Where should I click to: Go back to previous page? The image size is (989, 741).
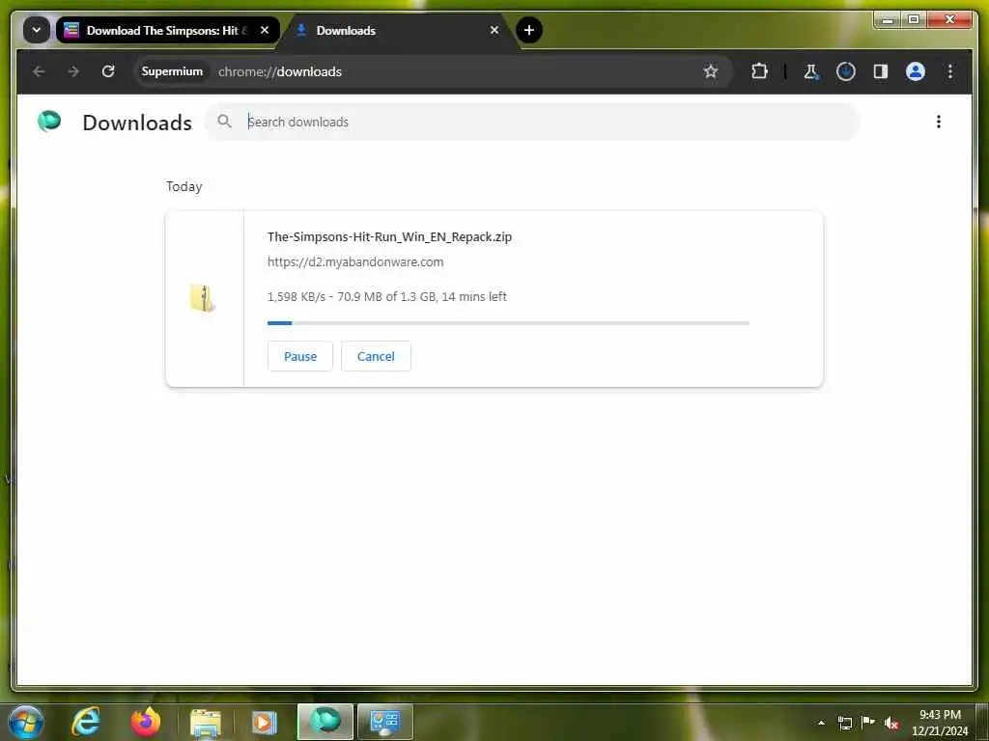[39, 71]
